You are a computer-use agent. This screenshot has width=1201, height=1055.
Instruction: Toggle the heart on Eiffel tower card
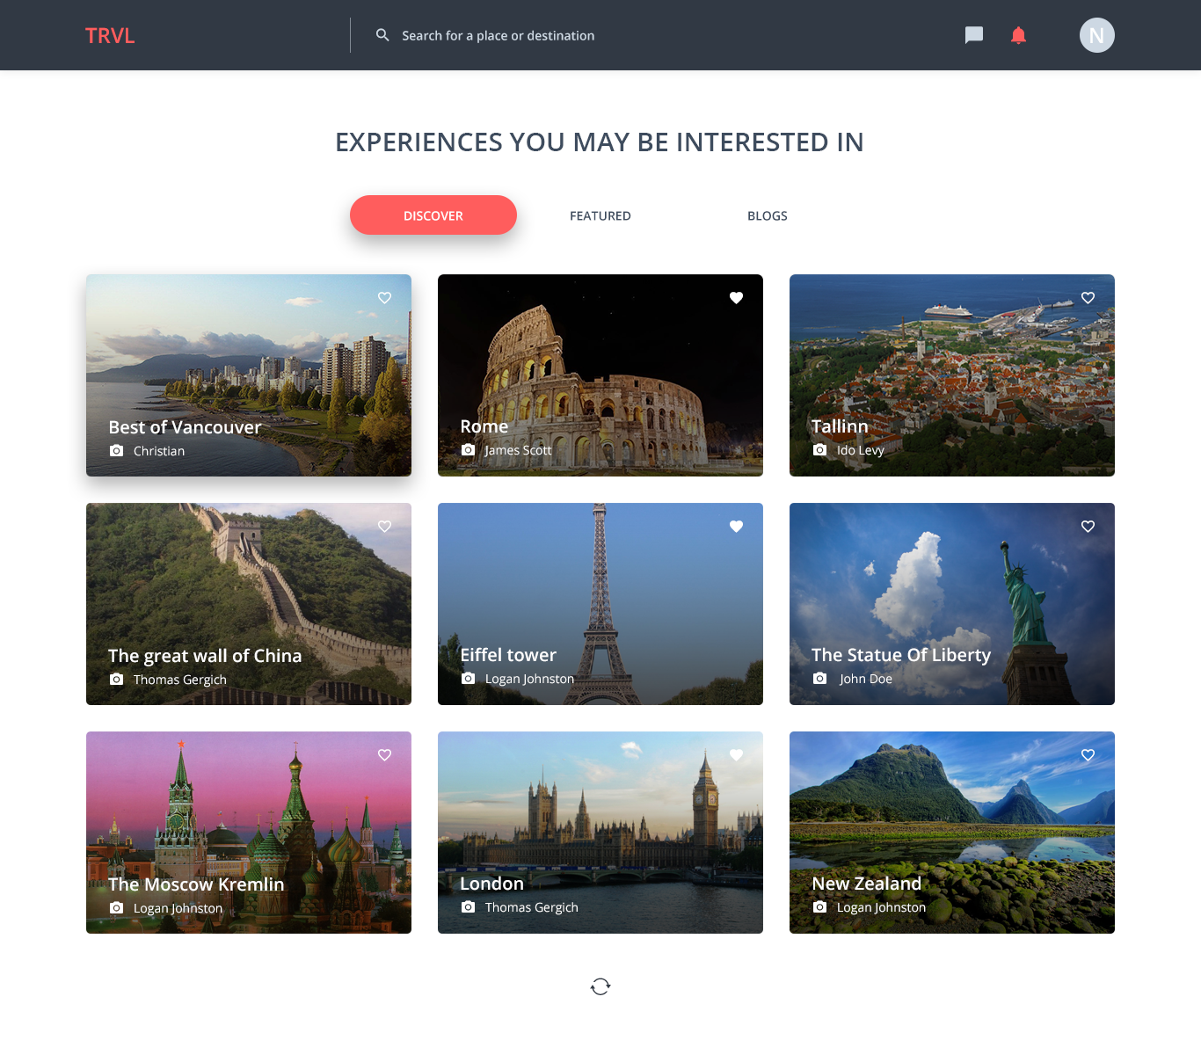click(x=736, y=527)
